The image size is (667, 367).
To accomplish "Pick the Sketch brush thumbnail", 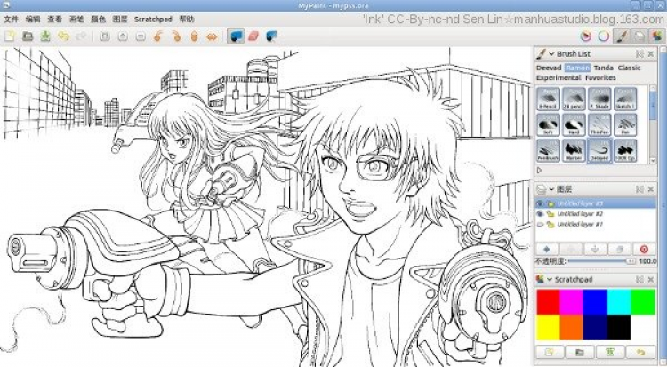I will click(x=625, y=99).
